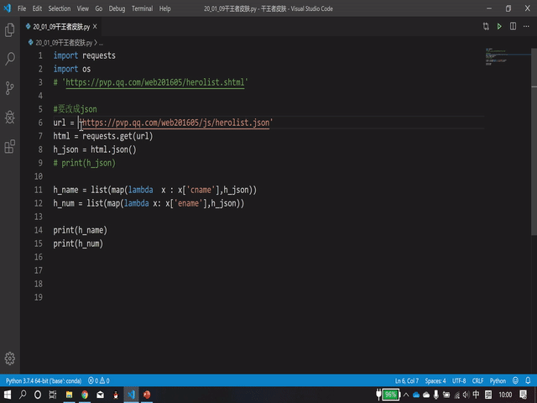Open the Edit menu
The image size is (537, 403).
[x=37, y=8]
